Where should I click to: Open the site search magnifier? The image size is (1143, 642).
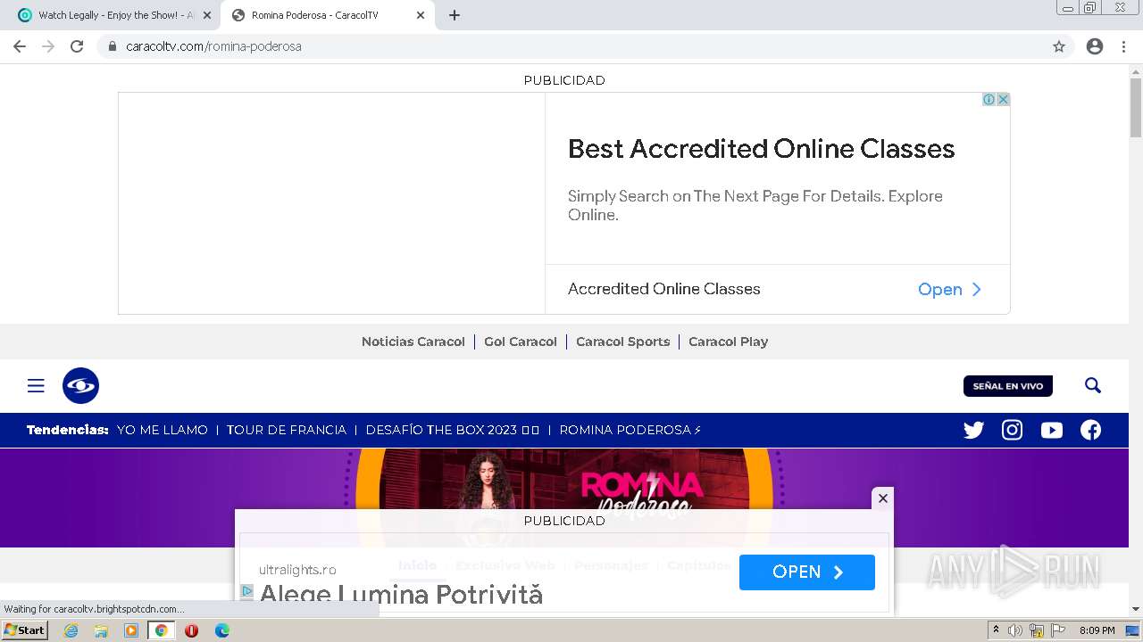(x=1093, y=385)
